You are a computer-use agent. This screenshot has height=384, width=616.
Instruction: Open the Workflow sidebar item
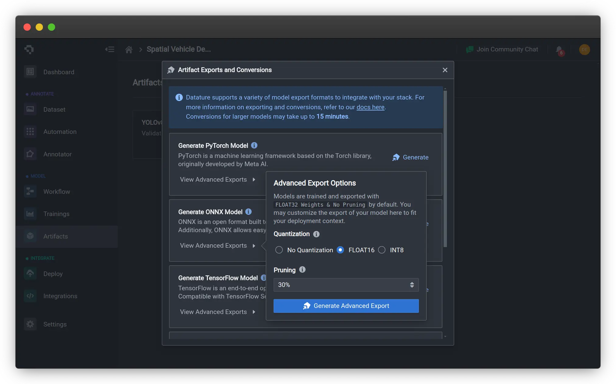pyautogui.click(x=57, y=192)
